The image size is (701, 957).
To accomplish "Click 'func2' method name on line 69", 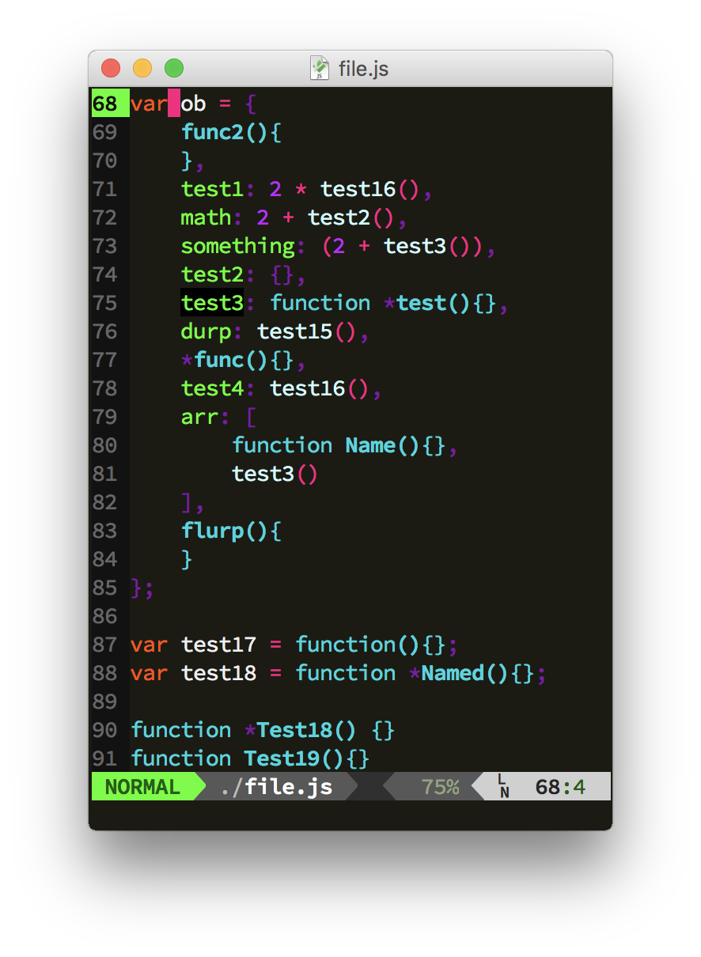I will click(x=213, y=132).
